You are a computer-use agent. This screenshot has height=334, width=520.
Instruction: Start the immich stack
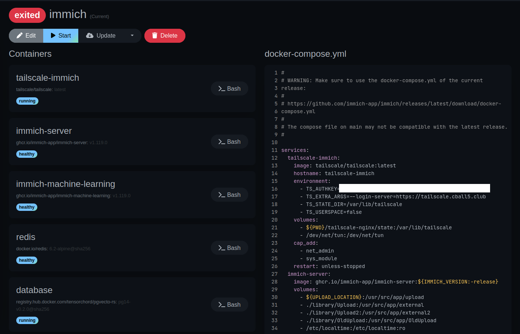coord(61,36)
